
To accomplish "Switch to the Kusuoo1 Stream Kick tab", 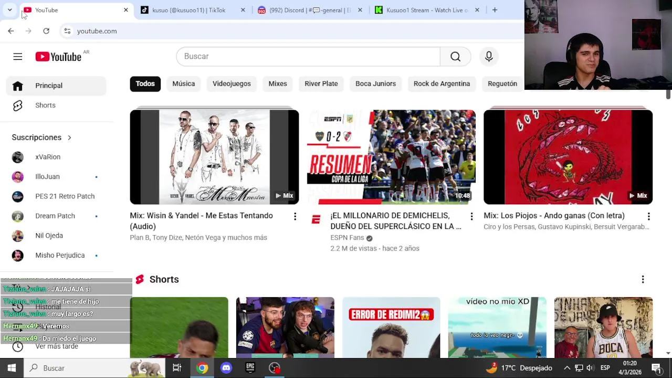I will [427, 10].
